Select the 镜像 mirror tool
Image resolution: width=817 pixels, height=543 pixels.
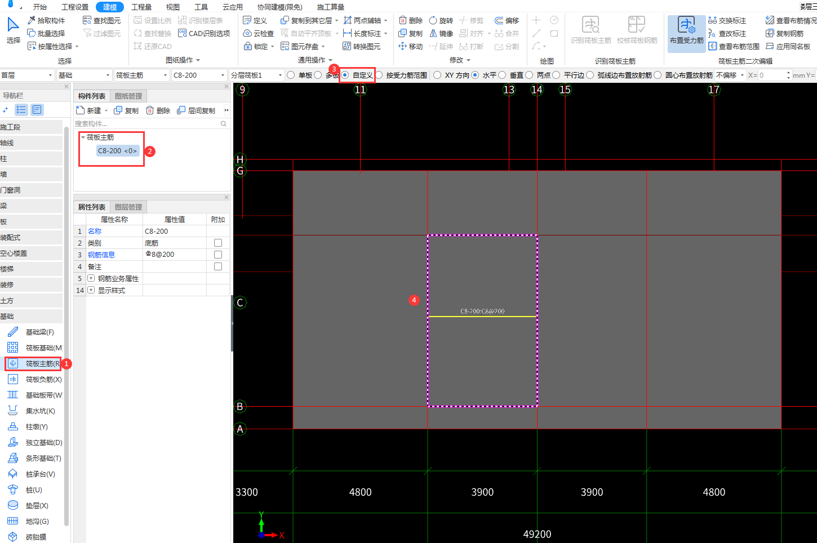tap(441, 33)
